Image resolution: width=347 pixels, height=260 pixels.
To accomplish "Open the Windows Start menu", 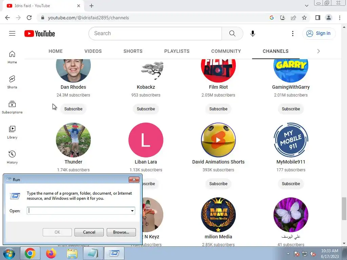I will (9, 253).
